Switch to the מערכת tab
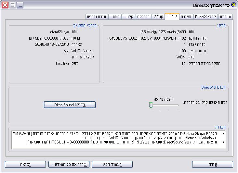Screen dimensions: 238x173 pos(225,17)
